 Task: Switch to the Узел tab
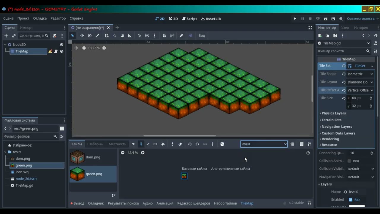tap(345, 28)
